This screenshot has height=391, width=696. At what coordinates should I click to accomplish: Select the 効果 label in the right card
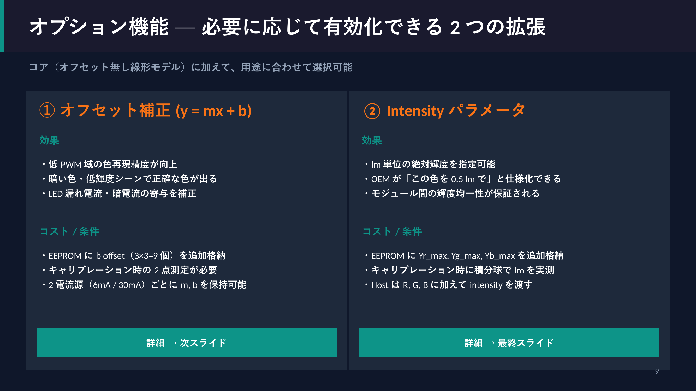(x=372, y=140)
